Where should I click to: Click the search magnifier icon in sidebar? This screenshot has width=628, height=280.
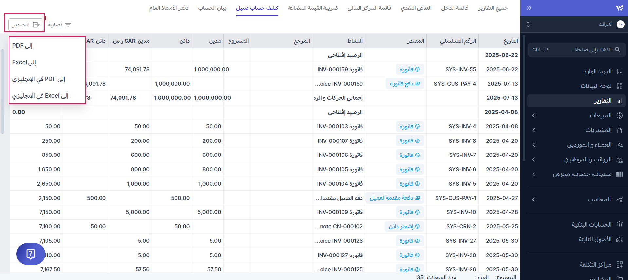coord(618,50)
